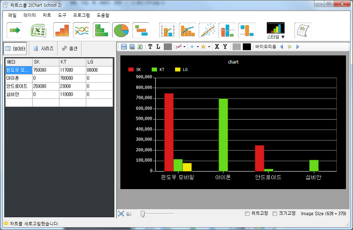Click the SK column header
Screen dimensions: 353x230
(46, 62)
